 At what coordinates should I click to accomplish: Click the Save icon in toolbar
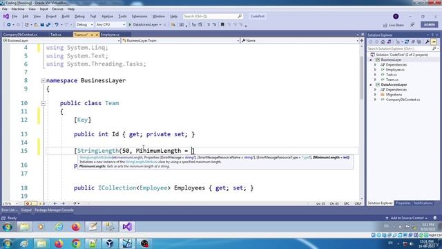tap(42, 25)
